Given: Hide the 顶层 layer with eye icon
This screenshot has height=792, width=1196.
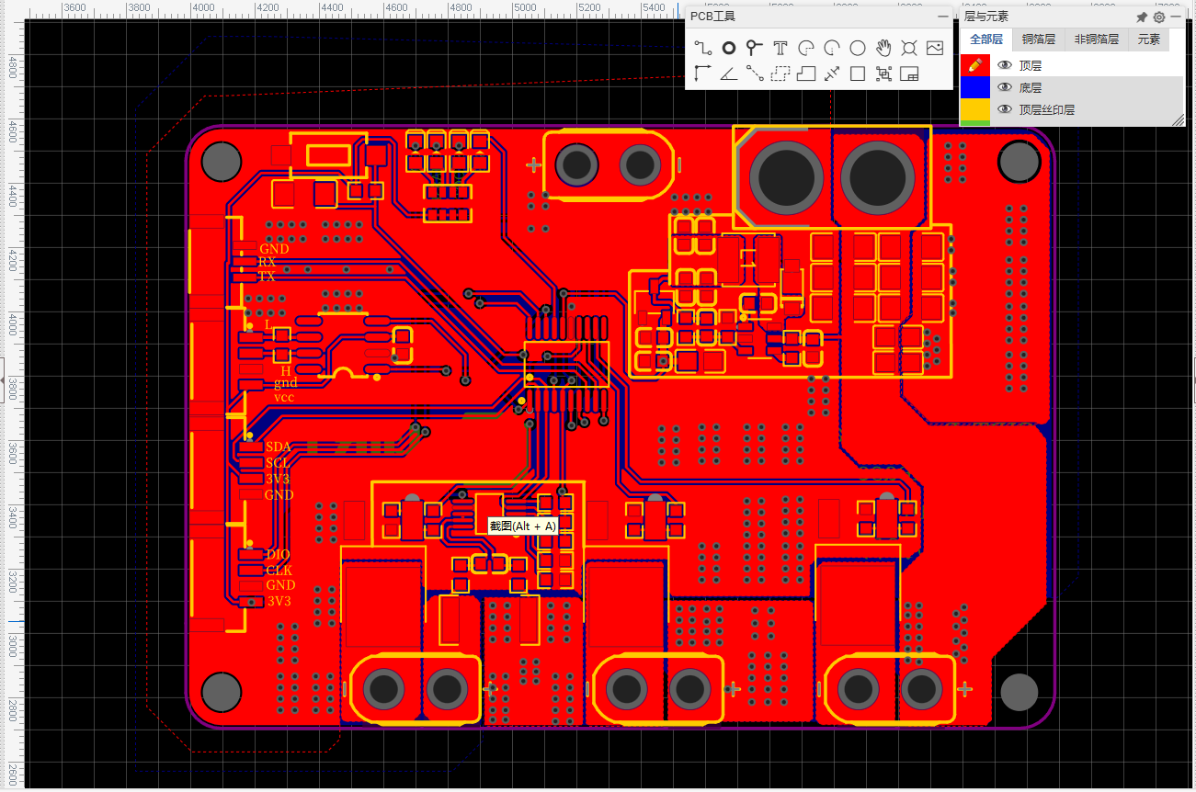Looking at the screenshot, I should 1005,65.
